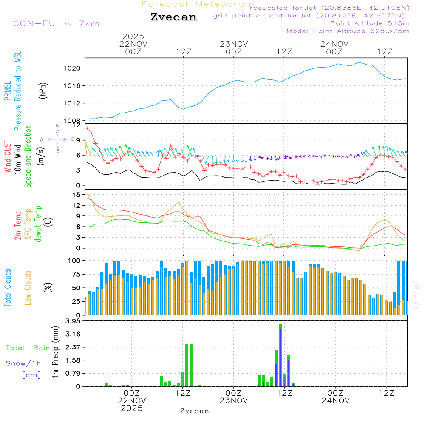This screenshot has height=425, width=425.
Task: Click the bold Zvecan title at top
Action: pos(174,17)
